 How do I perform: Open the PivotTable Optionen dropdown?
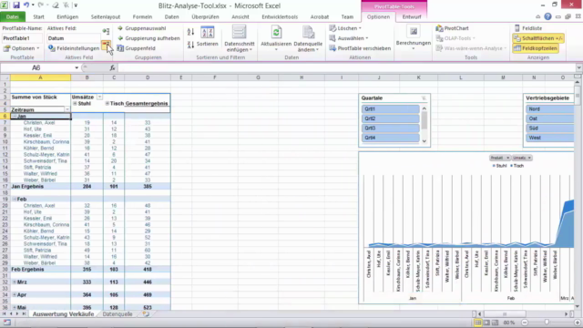tap(22, 48)
